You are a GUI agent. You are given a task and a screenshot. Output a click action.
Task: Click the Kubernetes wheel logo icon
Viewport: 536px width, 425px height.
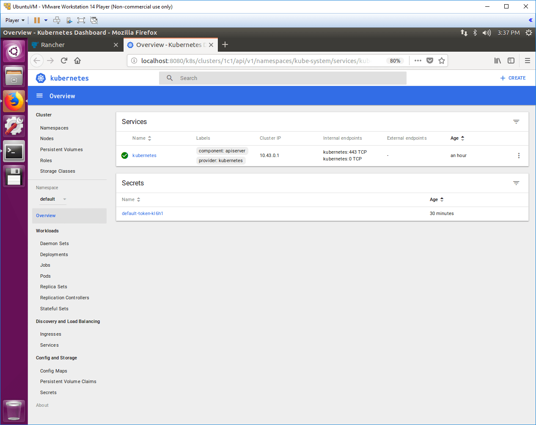click(x=41, y=78)
